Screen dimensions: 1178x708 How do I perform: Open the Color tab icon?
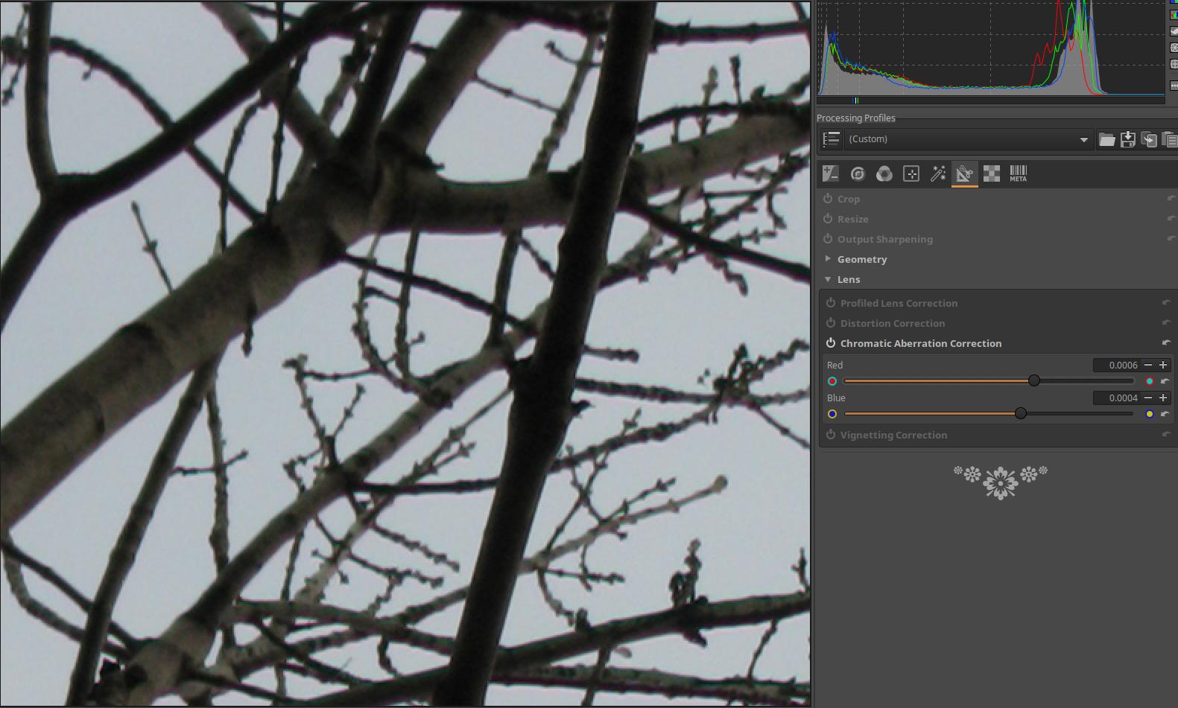tap(884, 174)
